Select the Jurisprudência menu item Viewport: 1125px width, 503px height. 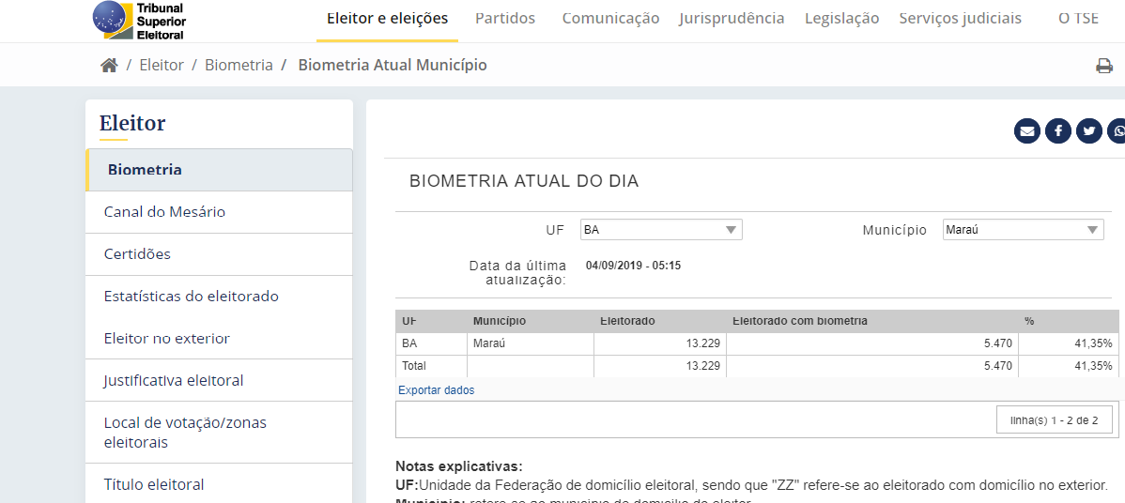pyautogui.click(x=732, y=19)
